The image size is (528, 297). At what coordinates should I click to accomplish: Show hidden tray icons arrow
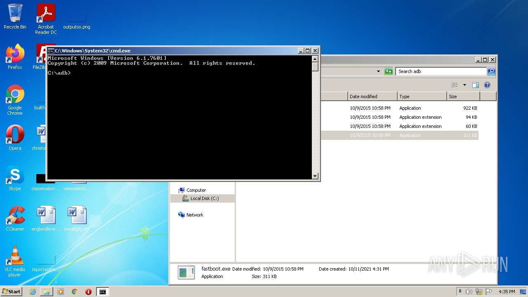pyautogui.click(x=460, y=292)
